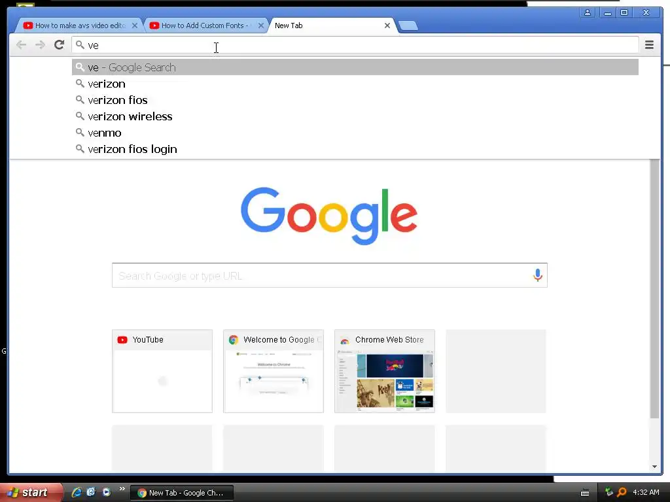
Task: Open the Chrome profile user button
Action: (588, 12)
